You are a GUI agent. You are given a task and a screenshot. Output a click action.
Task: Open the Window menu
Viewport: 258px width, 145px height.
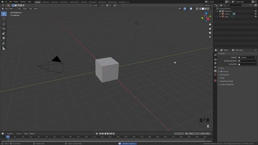pyautogui.click(x=23, y=2)
